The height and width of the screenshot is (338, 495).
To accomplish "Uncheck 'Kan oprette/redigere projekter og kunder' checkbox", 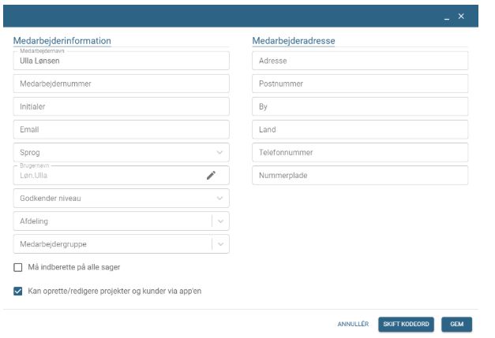I will click(x=18, y=291).
